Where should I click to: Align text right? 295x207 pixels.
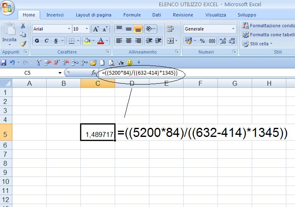(x=138, y=41)
